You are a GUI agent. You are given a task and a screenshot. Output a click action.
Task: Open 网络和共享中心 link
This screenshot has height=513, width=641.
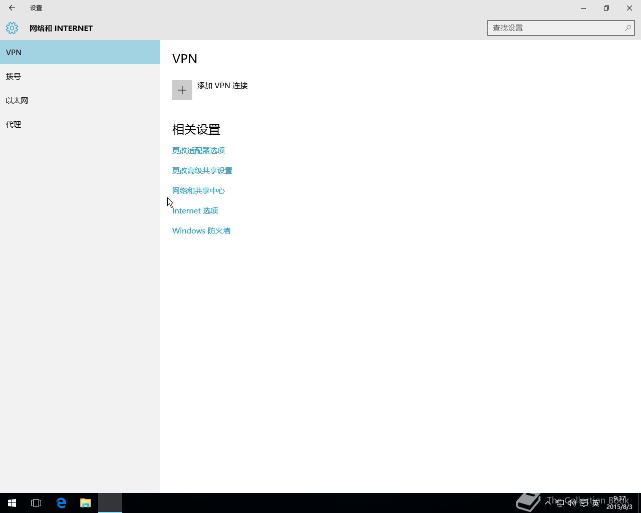click(198, 190)
